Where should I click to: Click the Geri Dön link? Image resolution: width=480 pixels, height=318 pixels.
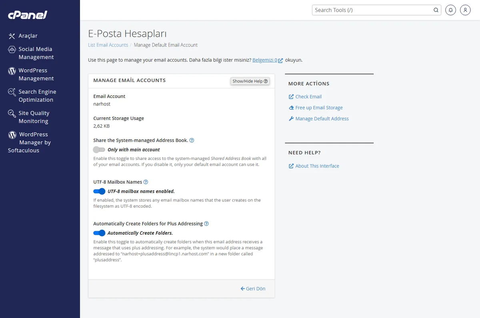point(253,288)
